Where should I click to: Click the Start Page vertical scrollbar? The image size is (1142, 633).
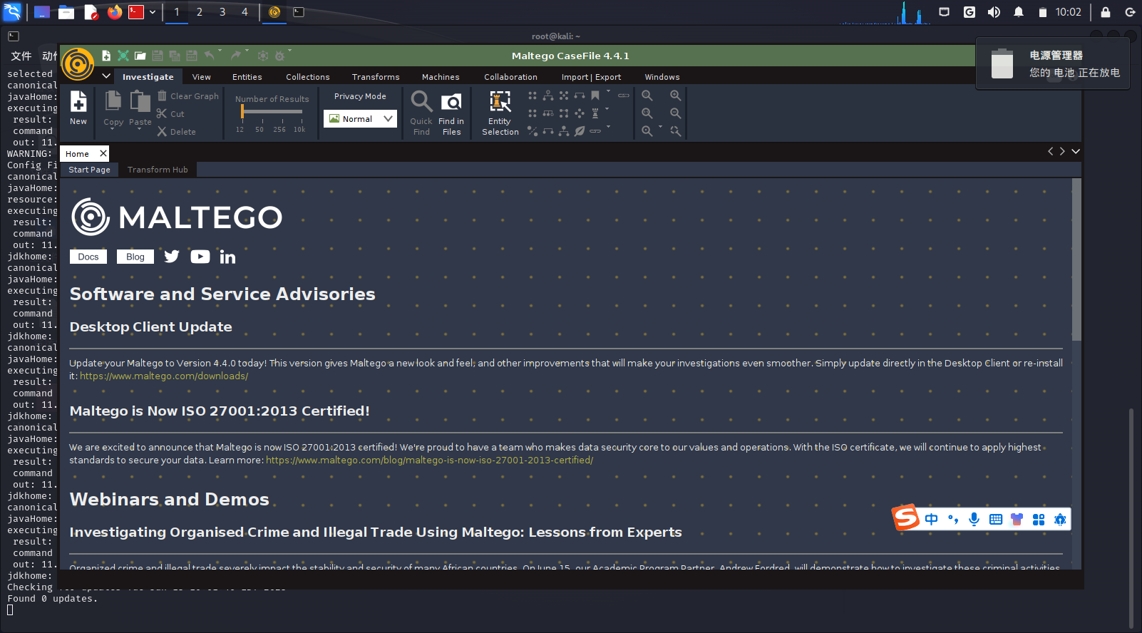point(1076,259)
